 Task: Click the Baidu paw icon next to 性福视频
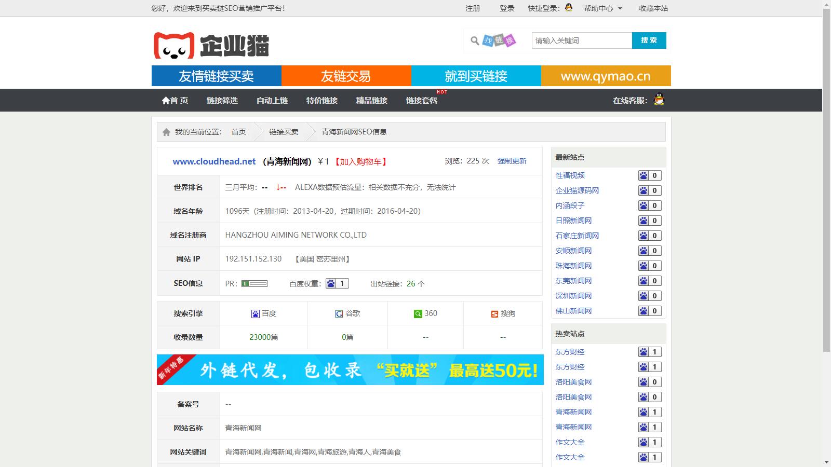(644, 176)
